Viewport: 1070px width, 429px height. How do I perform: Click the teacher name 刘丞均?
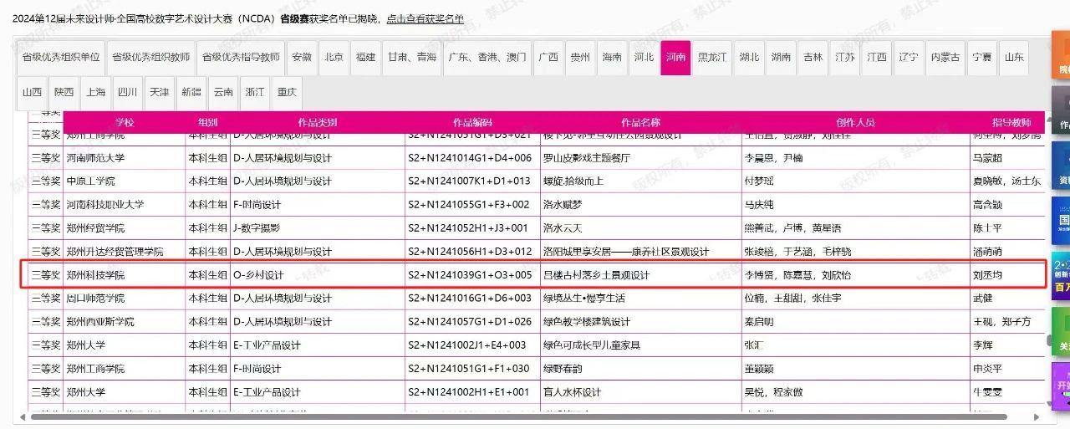986,274
